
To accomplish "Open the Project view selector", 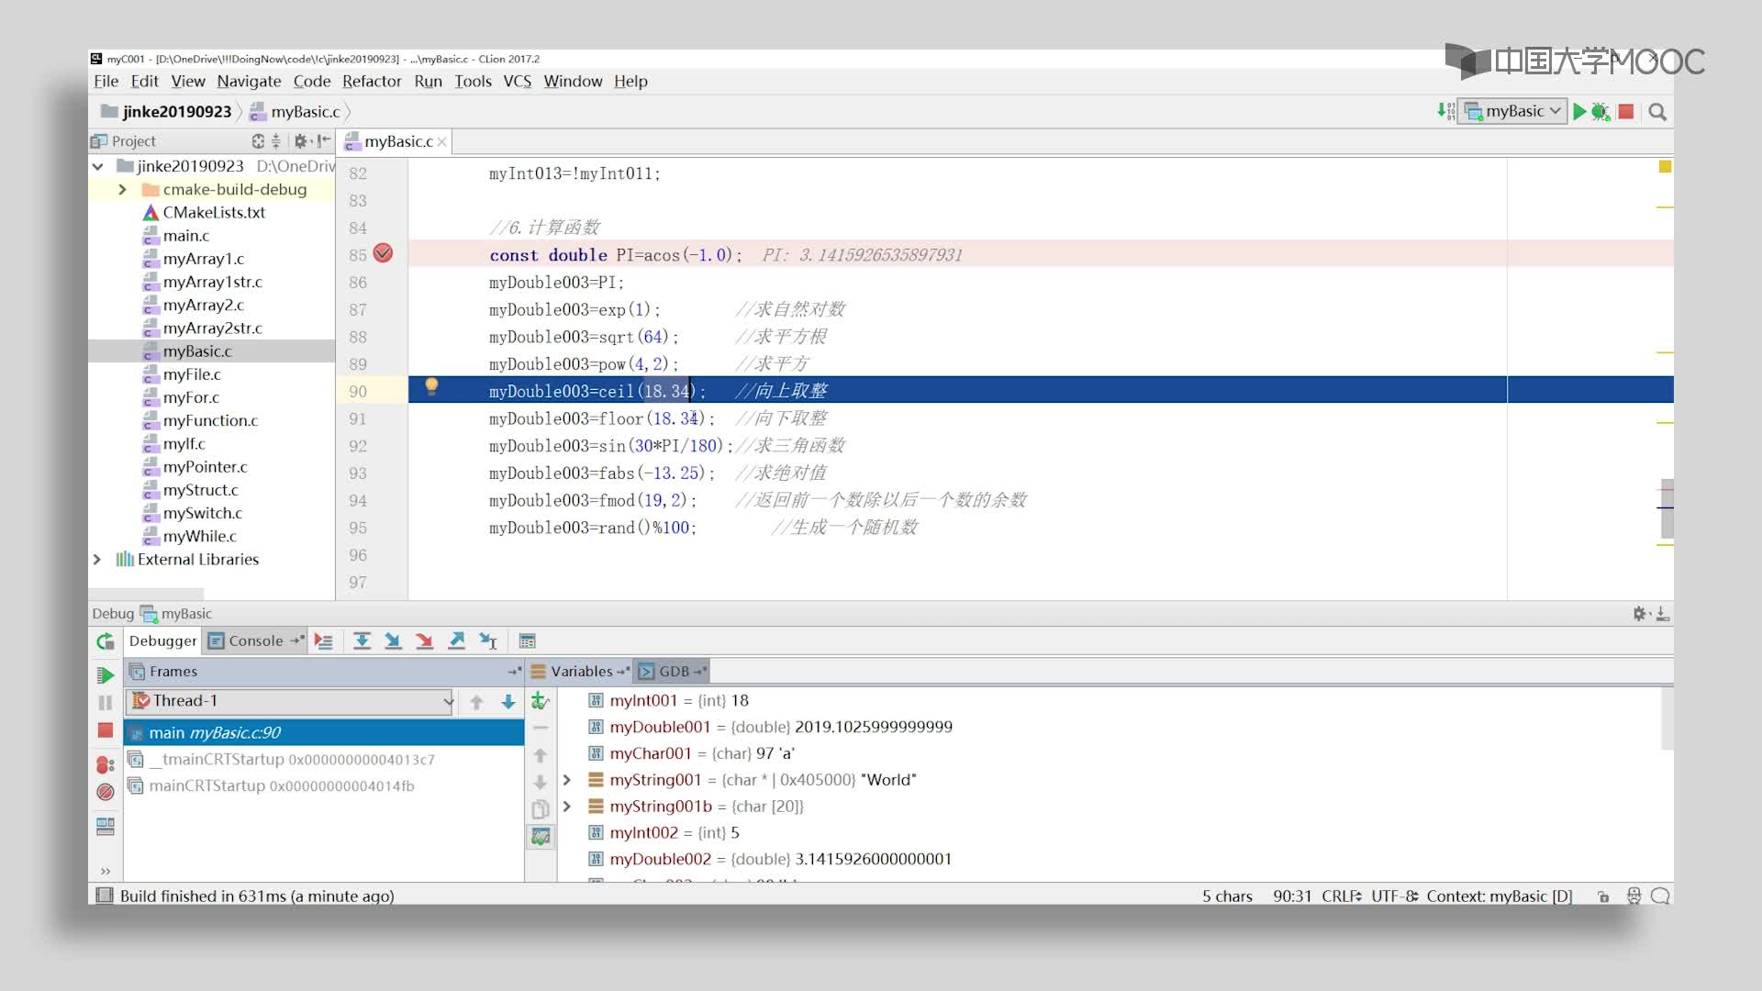I will click(123, 141).
